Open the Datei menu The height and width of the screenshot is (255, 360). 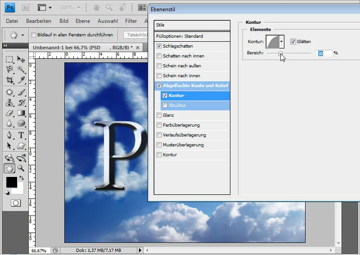pos(12,21)
